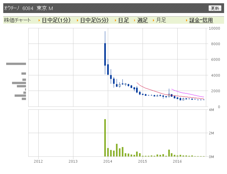Open the 日中足(1分) intraday chart link
This screenshot has width=227, height=174.
click(x=56, y=20)
